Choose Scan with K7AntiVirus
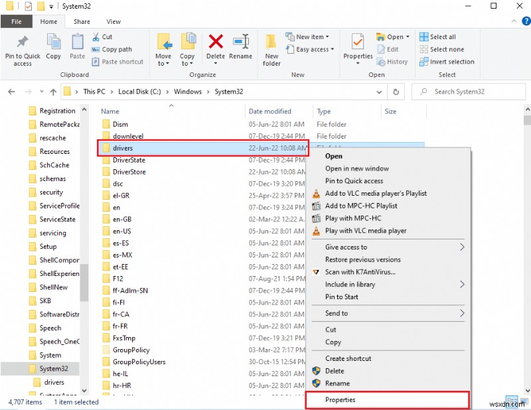 (x=388, y=272)
